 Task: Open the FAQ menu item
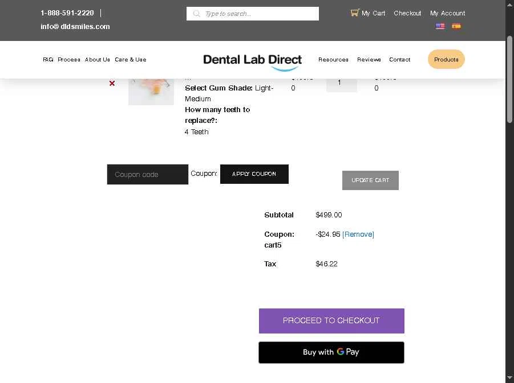pos(48,60)
